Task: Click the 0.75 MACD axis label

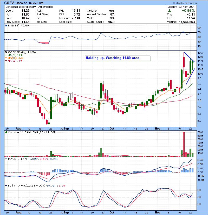Action: pos(200,160)
